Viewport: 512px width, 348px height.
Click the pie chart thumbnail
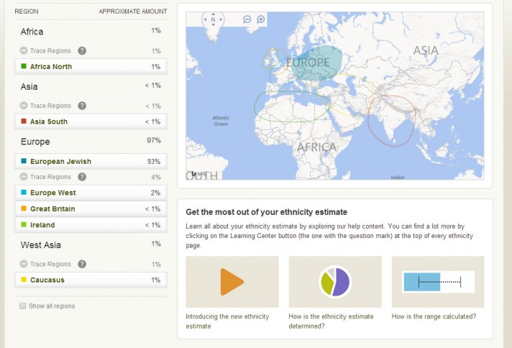pos(334,282)
